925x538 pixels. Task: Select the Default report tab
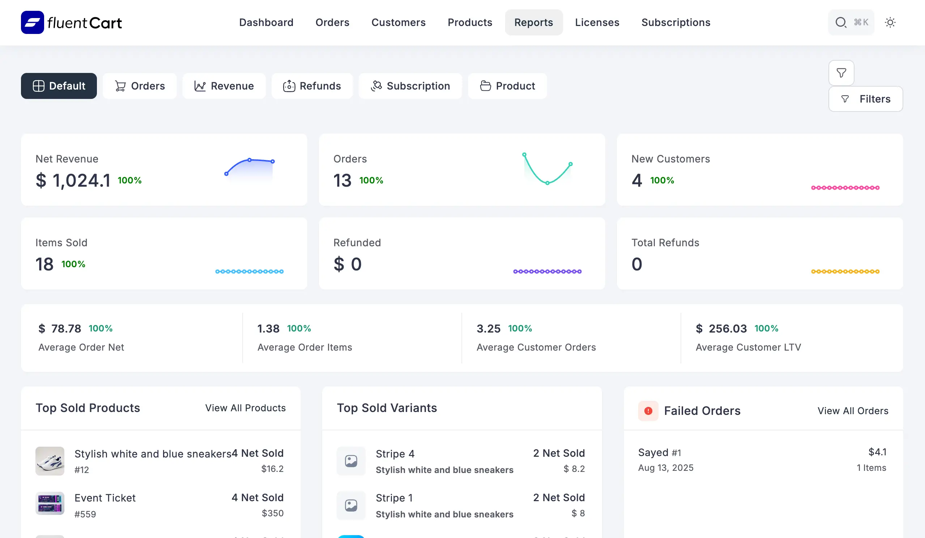click(x=59, y=86)
